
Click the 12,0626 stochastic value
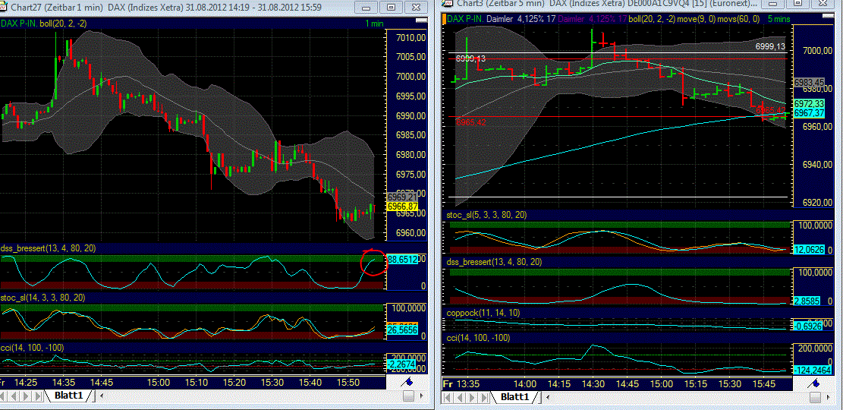click(808, 251)
